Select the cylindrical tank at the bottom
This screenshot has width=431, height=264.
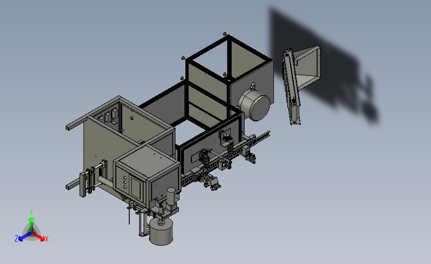coord(161,231)
